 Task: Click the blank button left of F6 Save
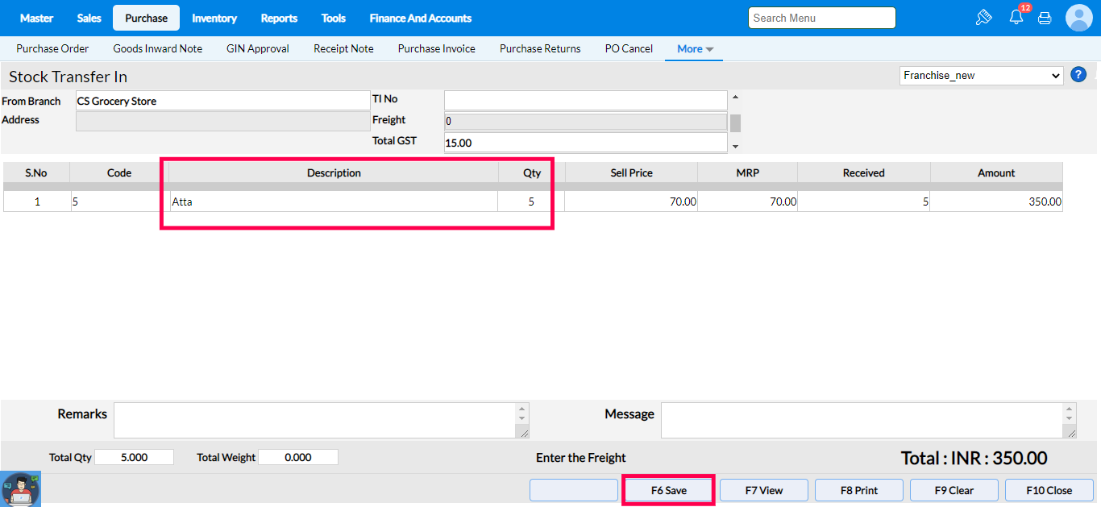point(574,490)
